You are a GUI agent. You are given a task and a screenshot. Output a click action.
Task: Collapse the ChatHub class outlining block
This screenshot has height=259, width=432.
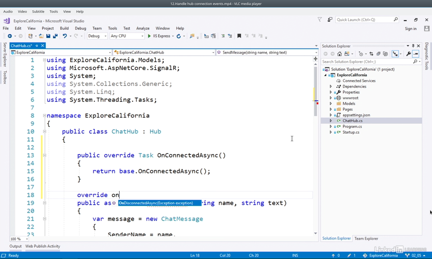coord(44,131)
